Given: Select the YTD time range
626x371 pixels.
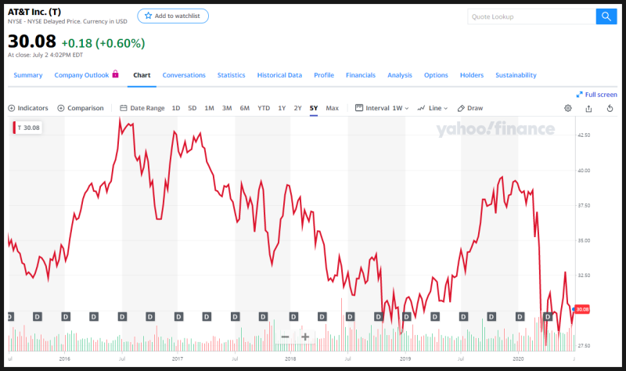Looking at the screenshot, I should [264, 108].
